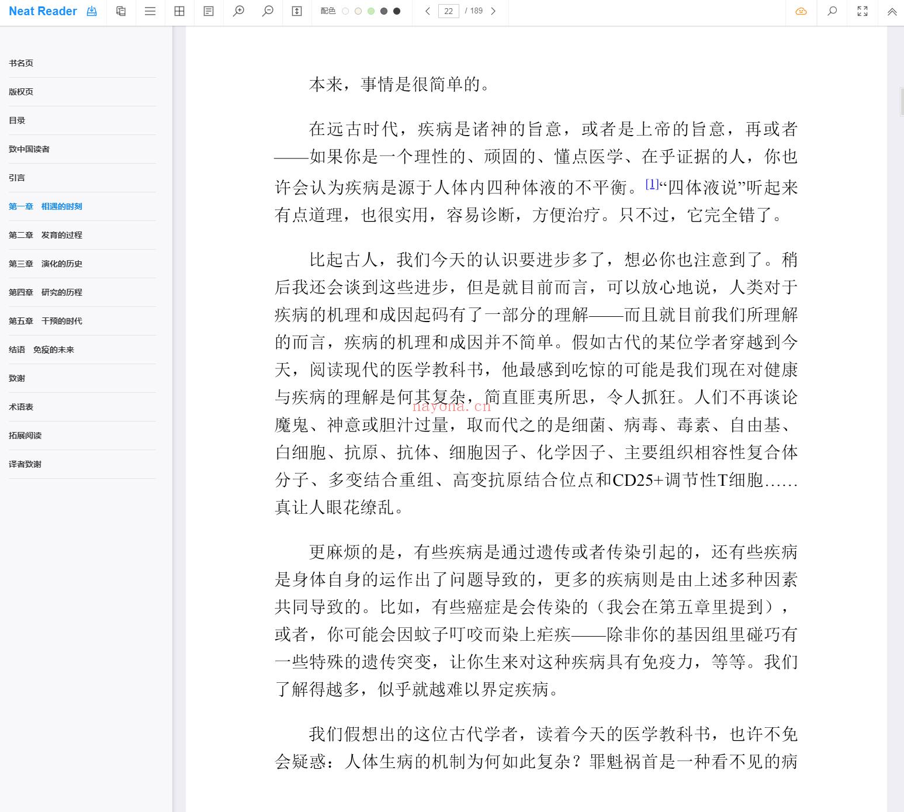Select 第四章 研究的历程 in contents

tap(82, 292)
